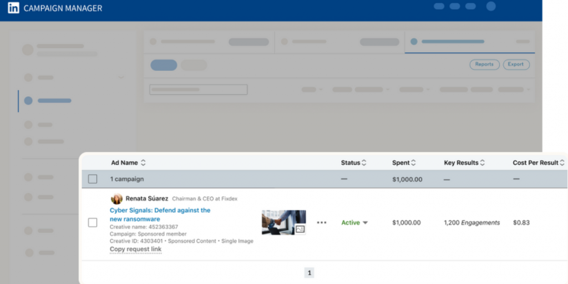The image size is (568, 284).
Task: Sort by Ad Name column arrows
Action: [143, 163]
